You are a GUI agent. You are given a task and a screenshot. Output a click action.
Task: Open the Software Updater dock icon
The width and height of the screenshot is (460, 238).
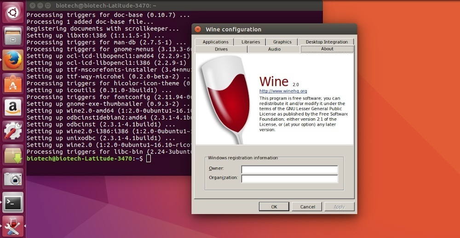(13, 155)
